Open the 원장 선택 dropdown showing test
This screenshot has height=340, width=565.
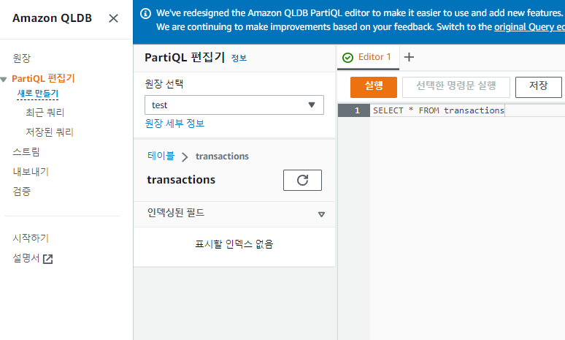pyautogui.click(x=234, y=105)
